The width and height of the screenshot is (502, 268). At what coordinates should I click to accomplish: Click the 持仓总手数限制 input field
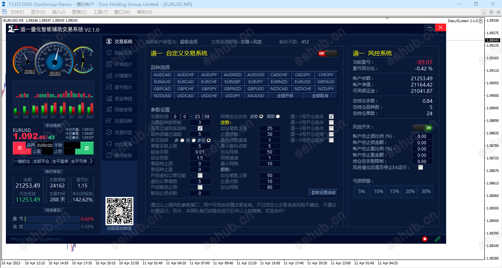(422, 161)
